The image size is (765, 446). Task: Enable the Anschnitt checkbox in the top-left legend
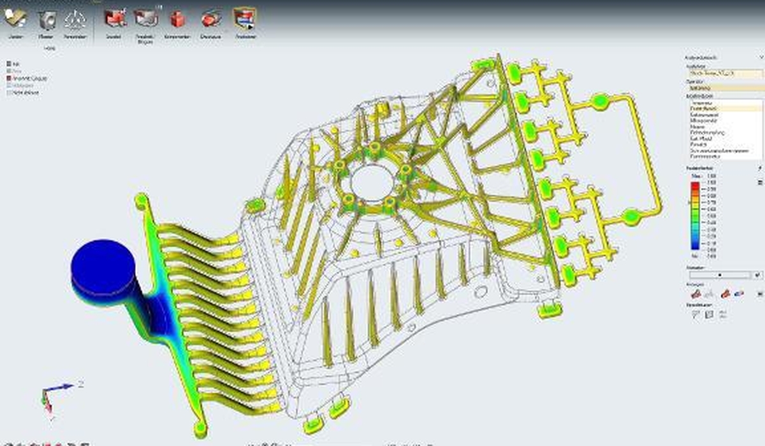point(8,78)
